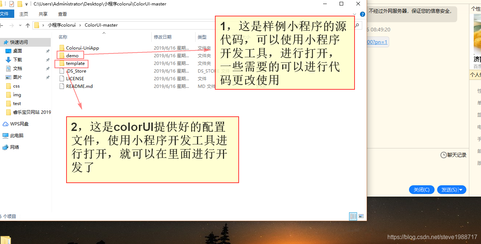Switch to the 查看 ribbon tab
481x244 pixels.
[x=63, y=14]
